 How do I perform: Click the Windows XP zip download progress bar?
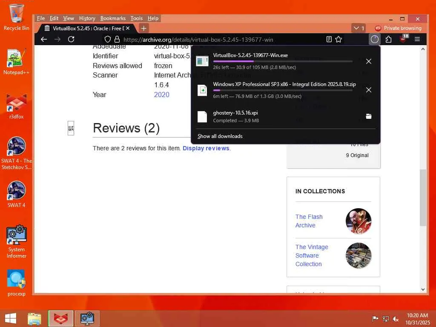click(283, 90)
